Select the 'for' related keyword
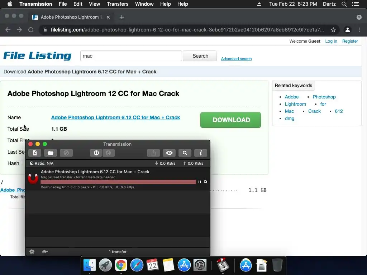This screenshot has width=367, height=275. [323, 104]
